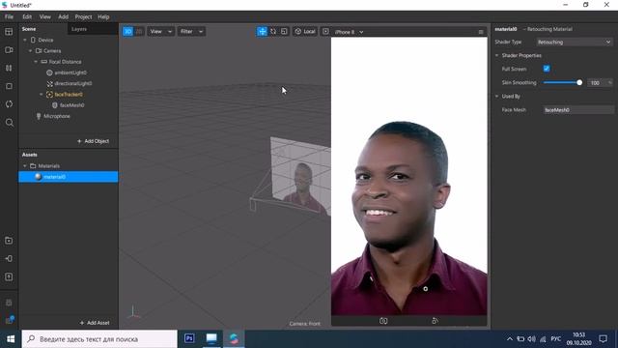Click the upload/export icon in left sidebar

pos(9,277)
